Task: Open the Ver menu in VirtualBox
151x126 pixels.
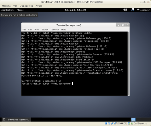Action: coord(15,6)
